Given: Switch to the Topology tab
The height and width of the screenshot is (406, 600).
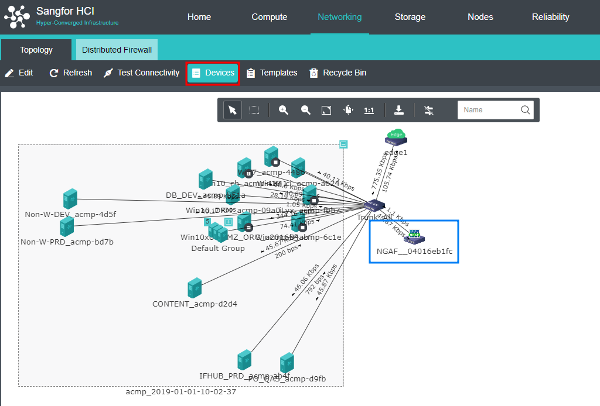Looking at the screenshot, I should 36,50.
